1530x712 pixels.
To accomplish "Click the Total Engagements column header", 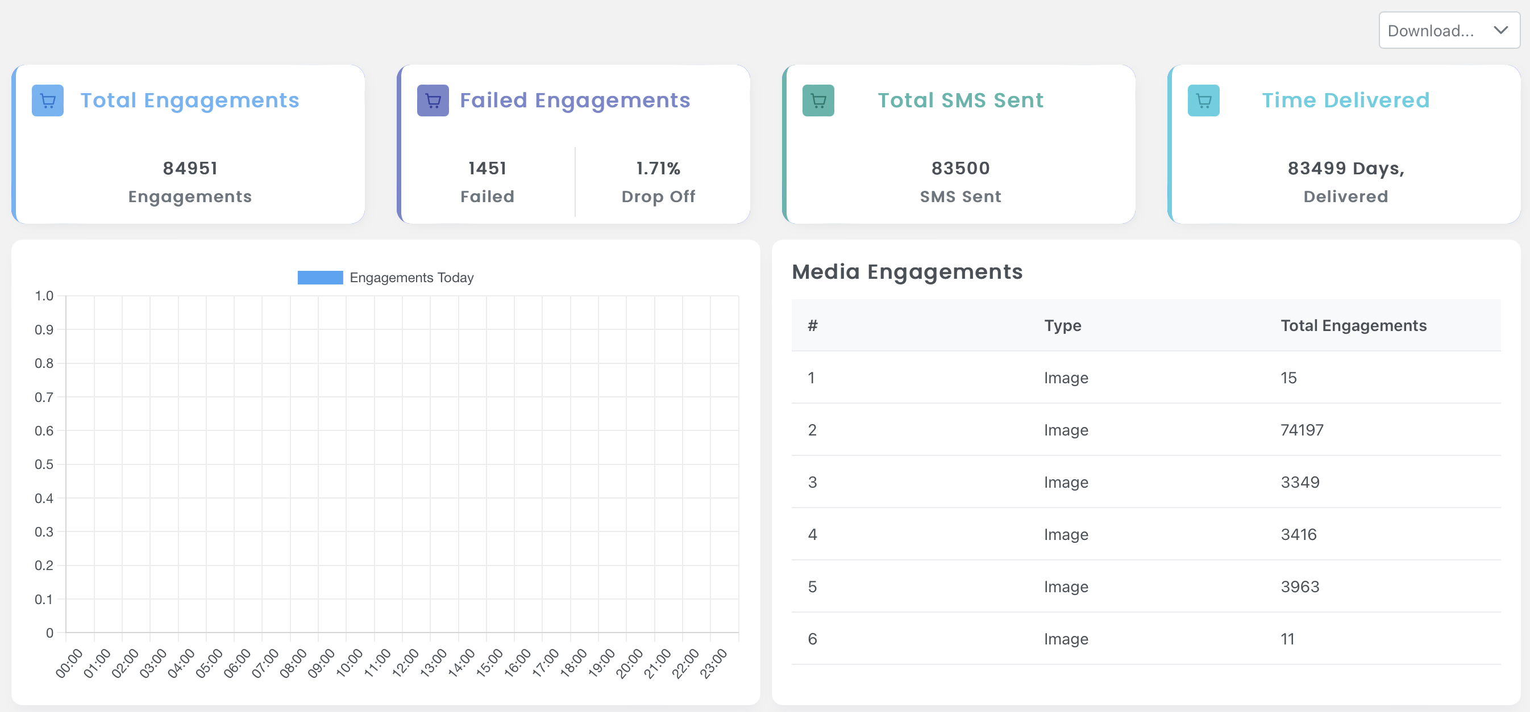I will click(x=1353, y=325).
